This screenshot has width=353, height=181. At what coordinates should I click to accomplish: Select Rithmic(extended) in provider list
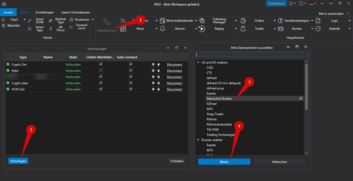(x=219, y=124)
